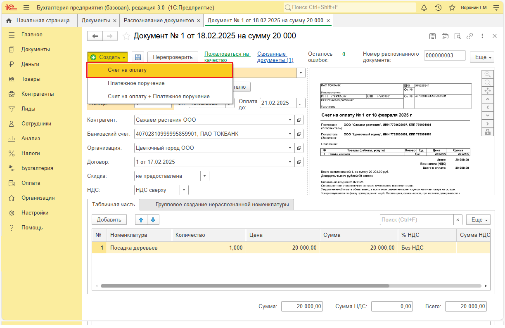The image size is (505, 328).
Task: Click the Добавить button
Action: point(109,219)
